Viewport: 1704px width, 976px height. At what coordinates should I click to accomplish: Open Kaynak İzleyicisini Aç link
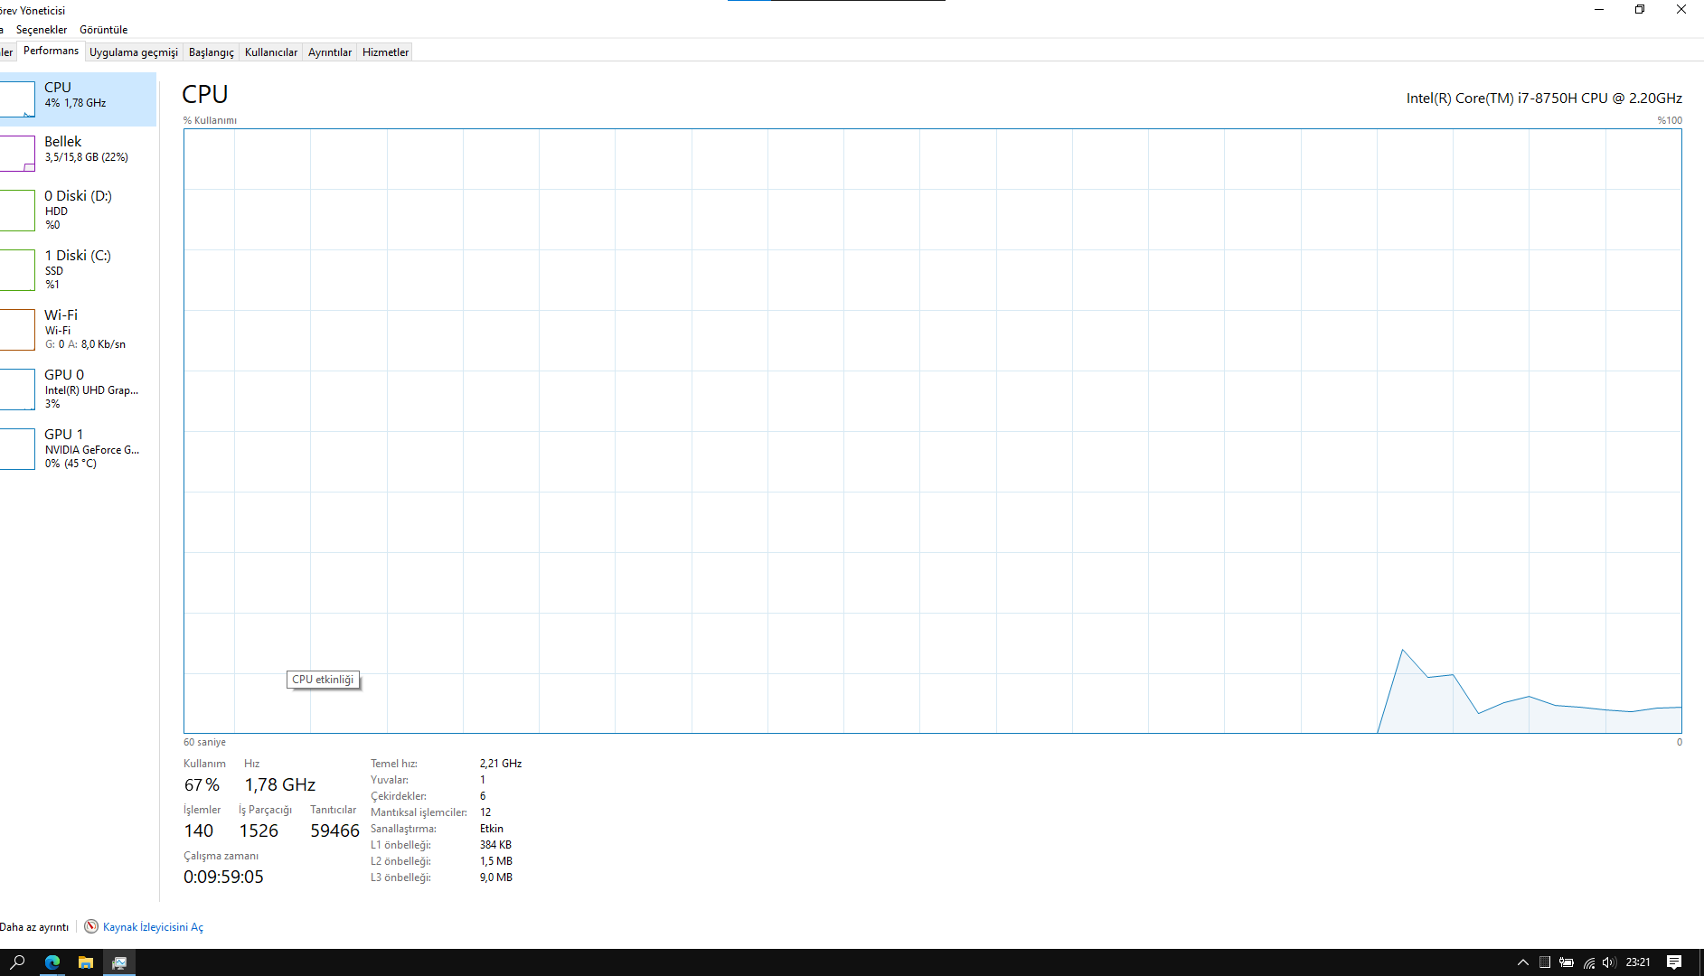(x=153, y=927)
